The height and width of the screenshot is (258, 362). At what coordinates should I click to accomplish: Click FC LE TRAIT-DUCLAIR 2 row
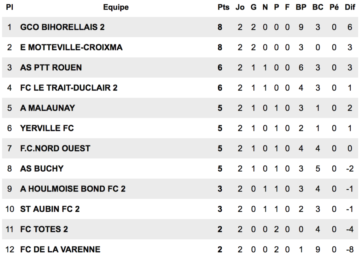[180, 88]
